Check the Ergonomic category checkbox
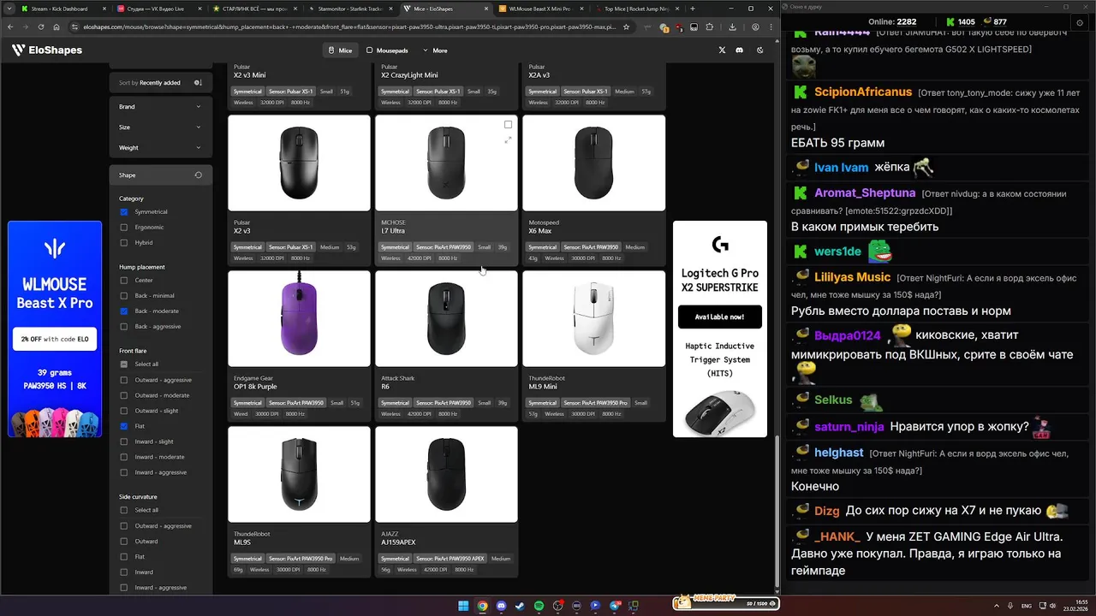 coord(124,228)
